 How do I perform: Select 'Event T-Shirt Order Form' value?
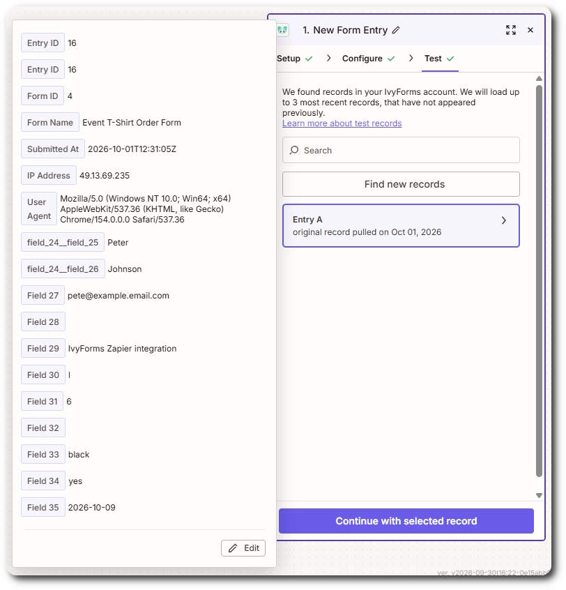[132, 123]
